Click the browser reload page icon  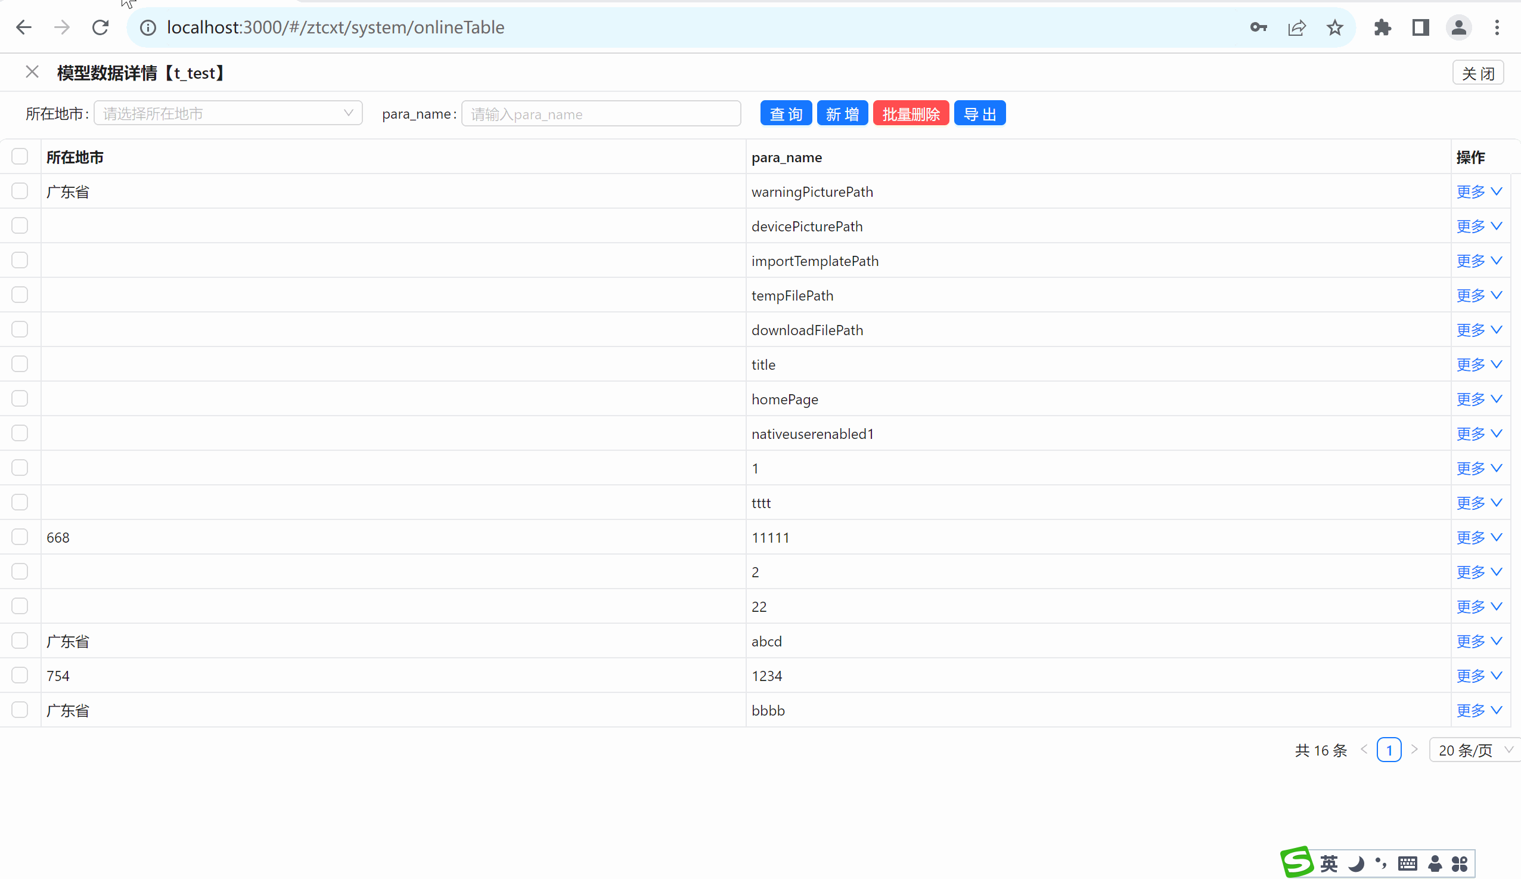coord(100,27)
